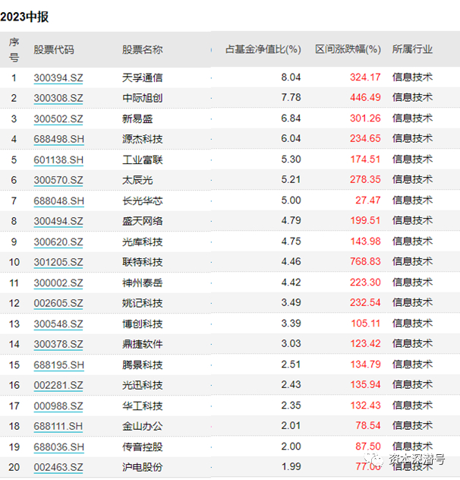Click the 5.00 net value ratio
The height and width of the screenshot is (480, 460).
(291, 201)
